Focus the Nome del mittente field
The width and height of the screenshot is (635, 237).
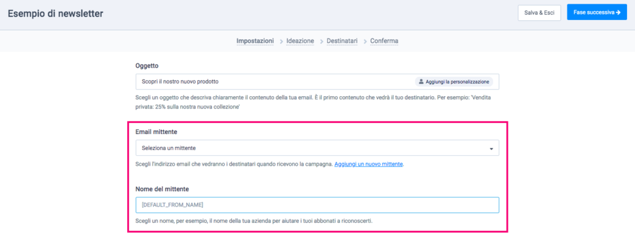tap(317, 205)
